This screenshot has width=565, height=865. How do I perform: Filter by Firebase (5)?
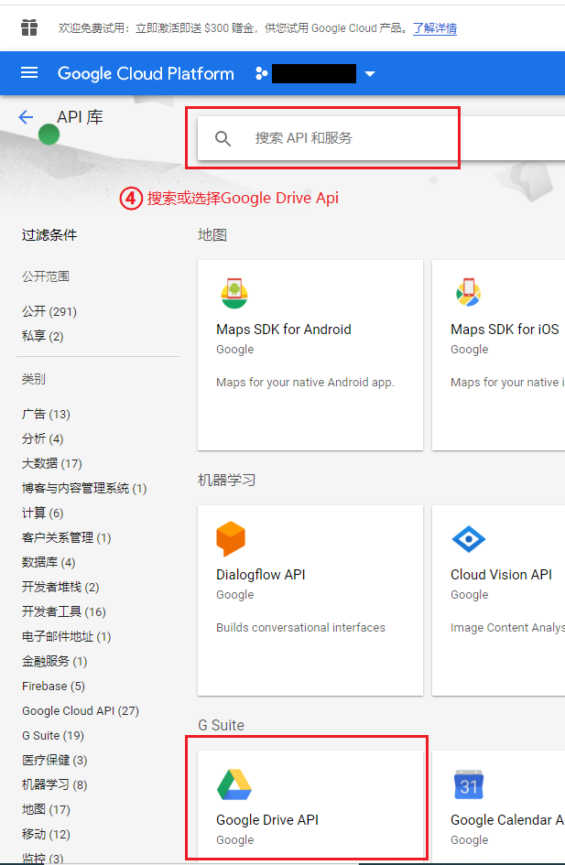point(53,687)
